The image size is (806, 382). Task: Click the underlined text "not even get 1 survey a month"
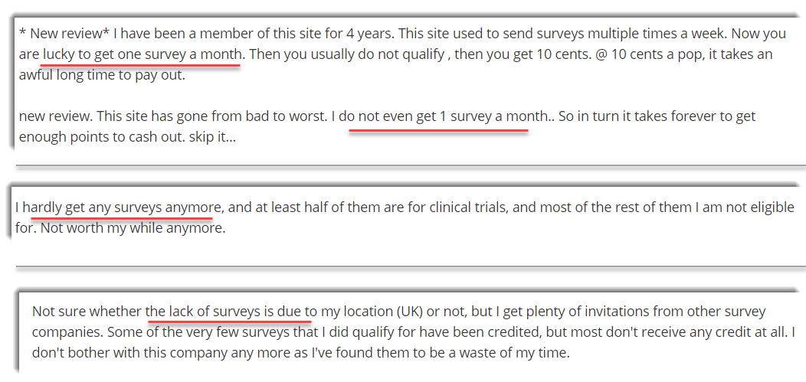click(453, 116)
